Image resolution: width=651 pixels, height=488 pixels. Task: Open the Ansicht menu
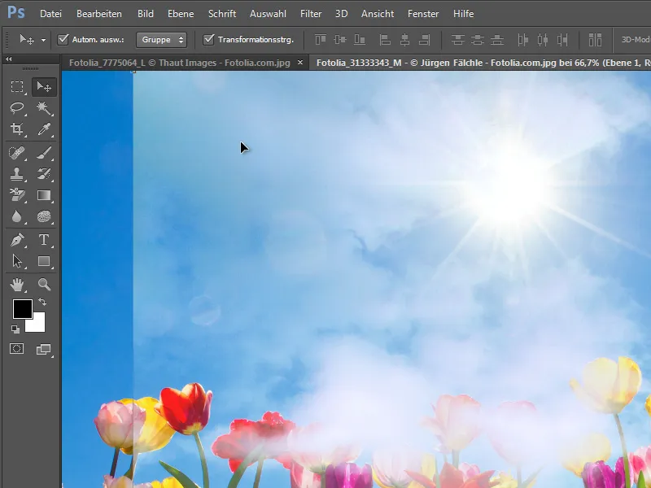(x=378, y=14)
